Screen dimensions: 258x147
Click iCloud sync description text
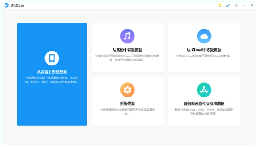point(204,56)
